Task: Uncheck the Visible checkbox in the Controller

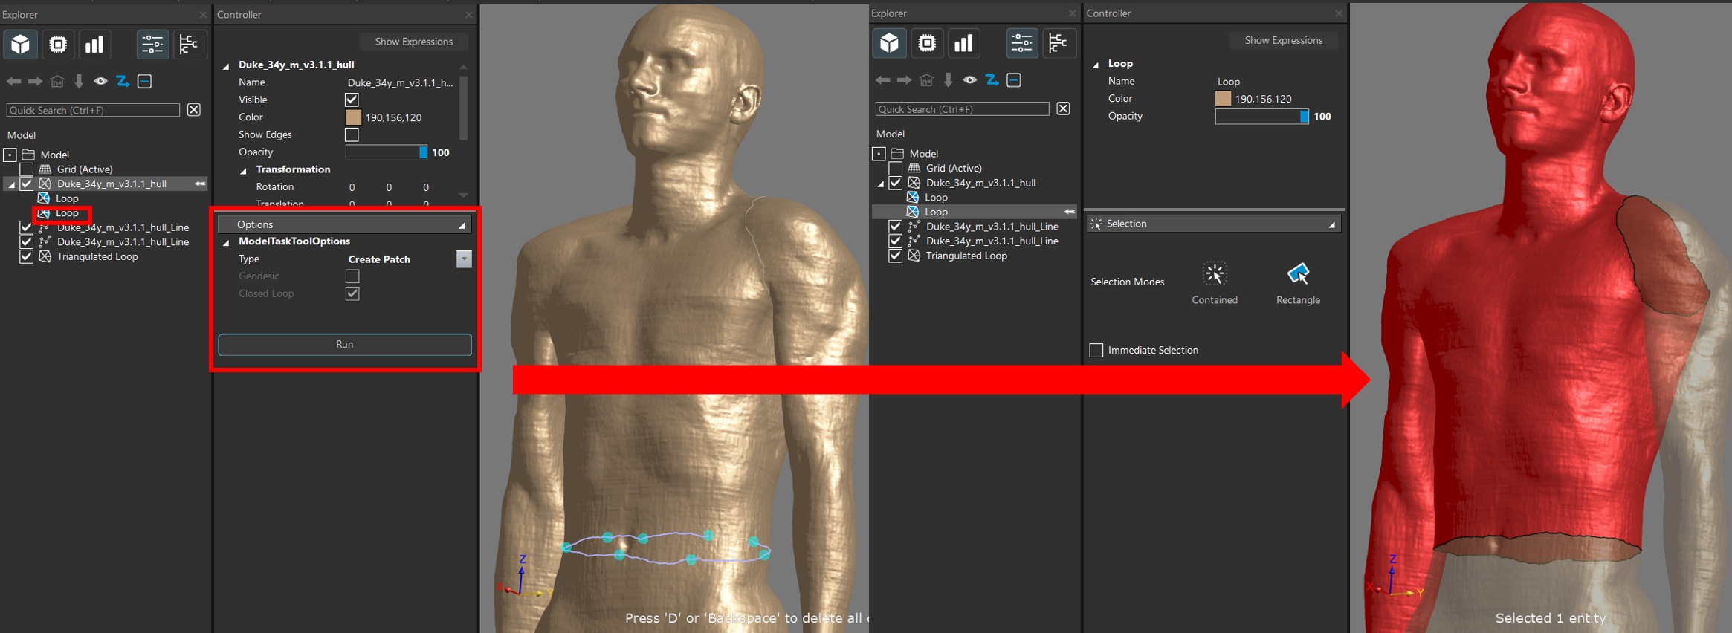Action: (x=352, y=100)
